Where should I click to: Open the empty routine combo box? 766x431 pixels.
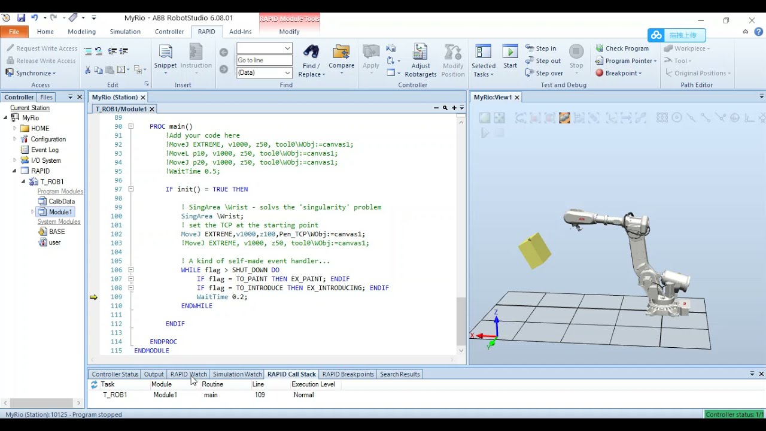265,48
